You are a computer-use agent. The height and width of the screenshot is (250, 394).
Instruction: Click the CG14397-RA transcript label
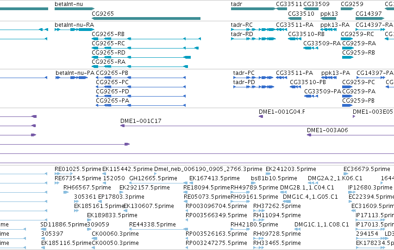click(374, 25)
